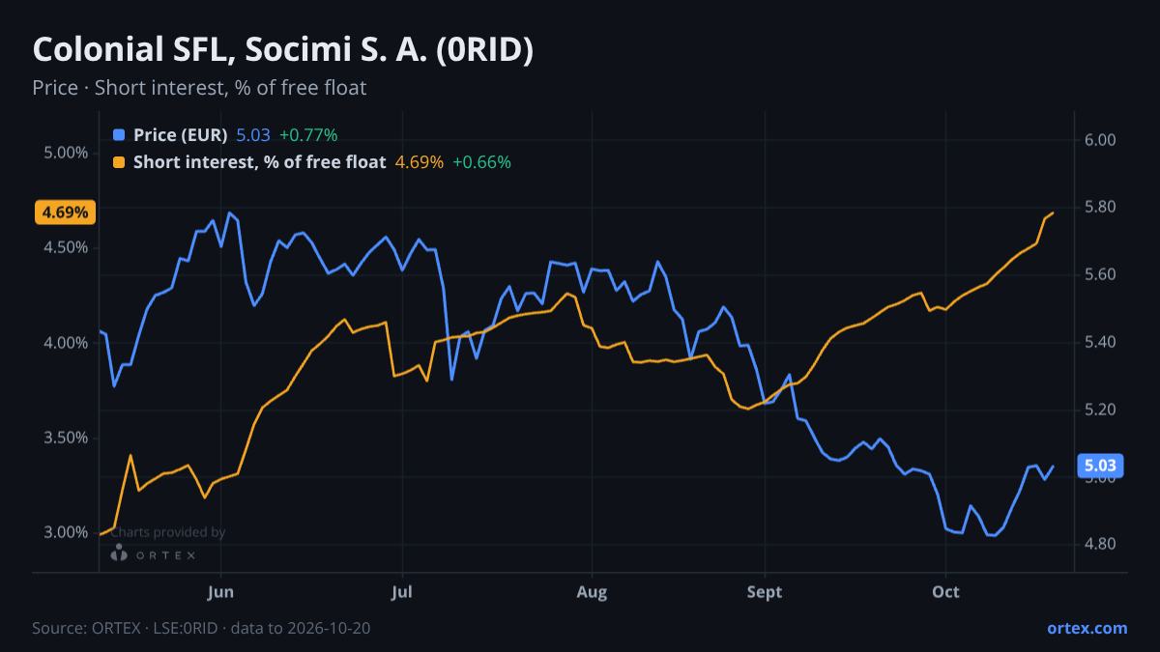Click the 4.69% short interest legend value
The image size is (1160, 652).
pos(420,162)
